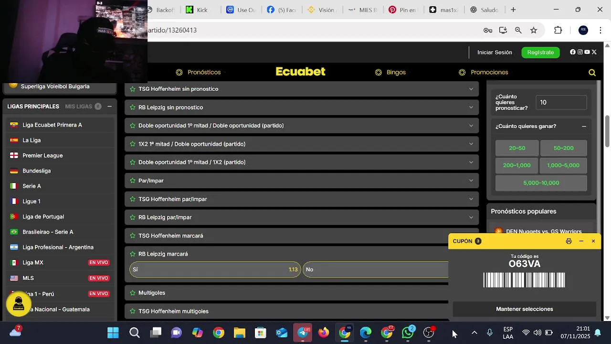Screen dimensions: 611x344
Task: Collapse the Ligas Principales list
Action: 109,106
